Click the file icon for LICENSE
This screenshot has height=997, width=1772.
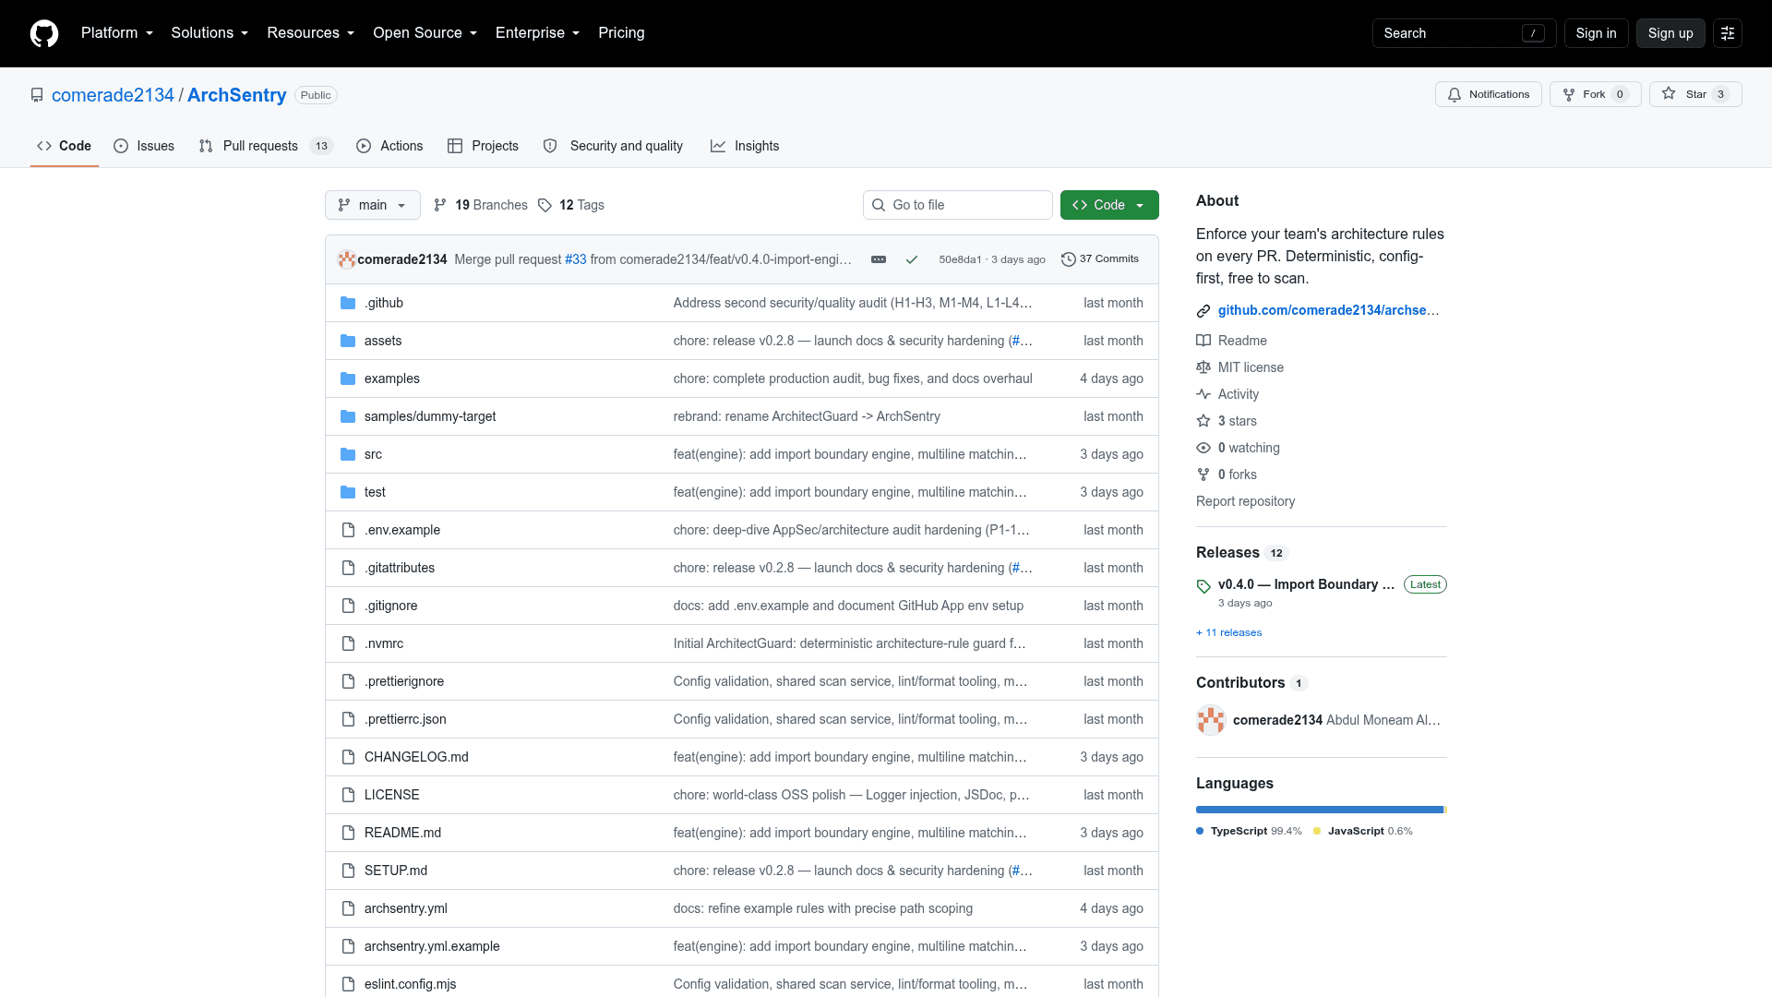click(x=348, y=795)
